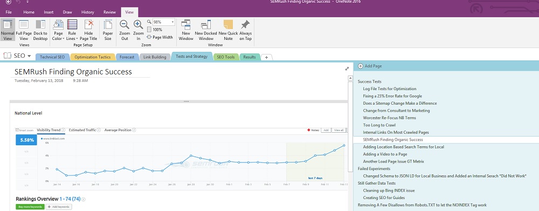The image size is (539, 211).
Task: Open the Optimization Tactics section tab
Action: (93, 57)
